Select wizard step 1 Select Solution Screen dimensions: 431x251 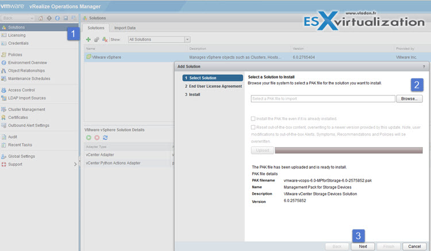click(213, 78)
